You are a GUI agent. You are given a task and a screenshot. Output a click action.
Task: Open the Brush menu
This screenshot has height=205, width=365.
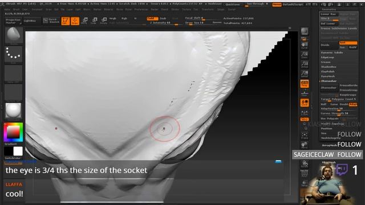[x=17, y=9]
